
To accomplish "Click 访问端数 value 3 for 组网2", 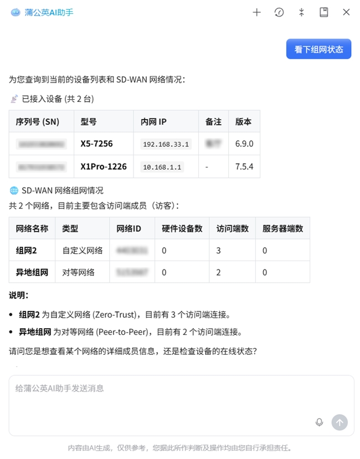I will 218,251.
